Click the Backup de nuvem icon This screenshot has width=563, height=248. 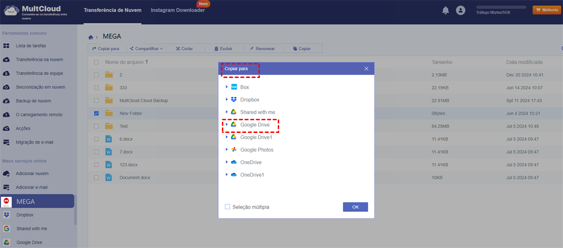(x=7, y=101)
